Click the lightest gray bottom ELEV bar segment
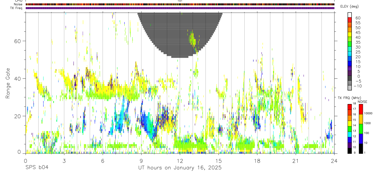Screen dimensions: 376x174 point(350,88)
